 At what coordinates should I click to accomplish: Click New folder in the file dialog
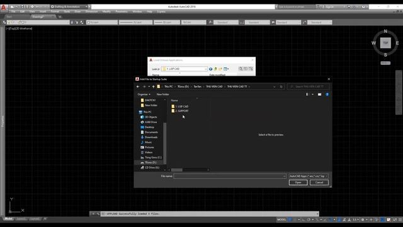(162, 95)
